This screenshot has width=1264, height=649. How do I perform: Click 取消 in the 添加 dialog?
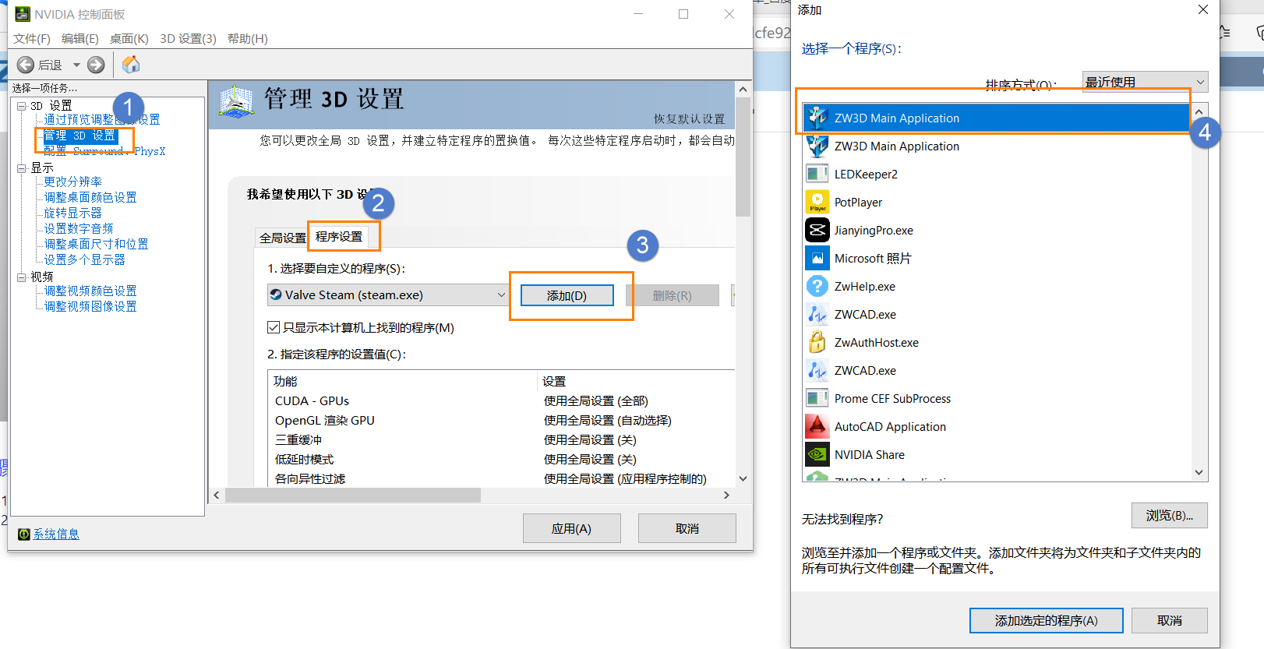pos(1169,620)
